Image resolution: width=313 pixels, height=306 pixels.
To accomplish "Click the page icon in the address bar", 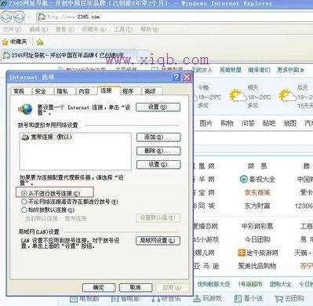I will tap(42, 17).
